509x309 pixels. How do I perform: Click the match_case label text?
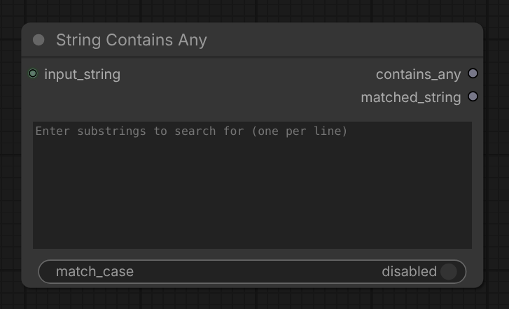95,272
